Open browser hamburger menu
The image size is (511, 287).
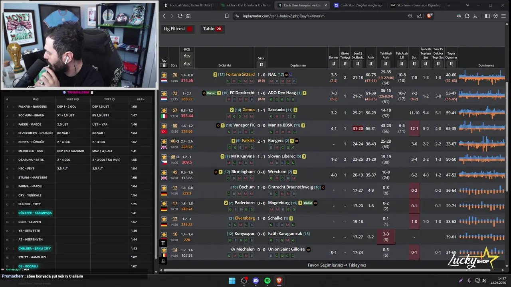(x=503, y=16)
